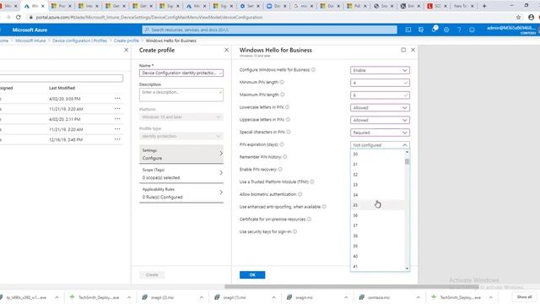The width and height of the screenshot is (540, 304).
Task: Show info for PIN expiration (days)
Action: (282, 144)
